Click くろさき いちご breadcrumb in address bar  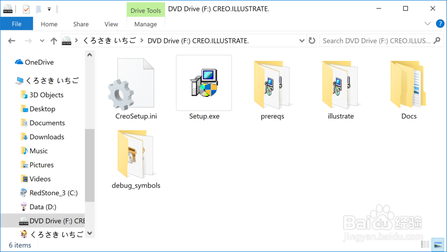pyautogui.click(x=110, y=41)
